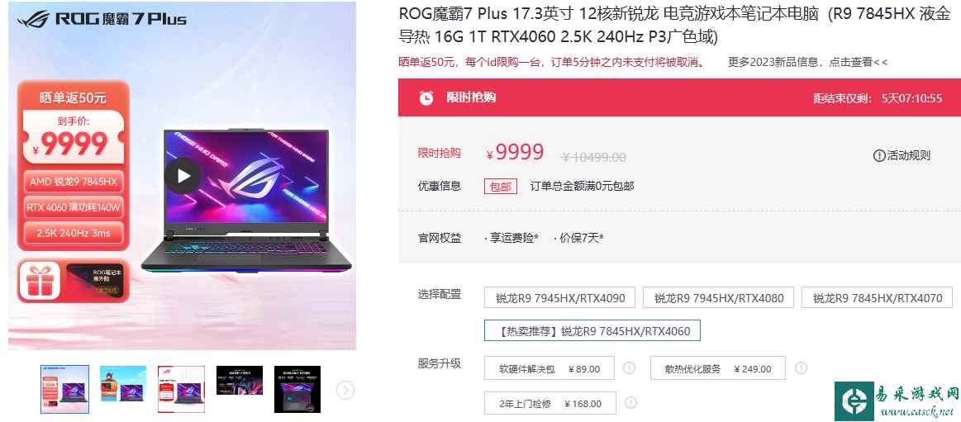Click the red gift box icon

[39, 281]
